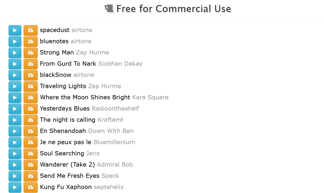This screenshot has width=324, height=193.
Task: Download Kung Fu Xaphoon by septahelix
Action: pos(31,187)
